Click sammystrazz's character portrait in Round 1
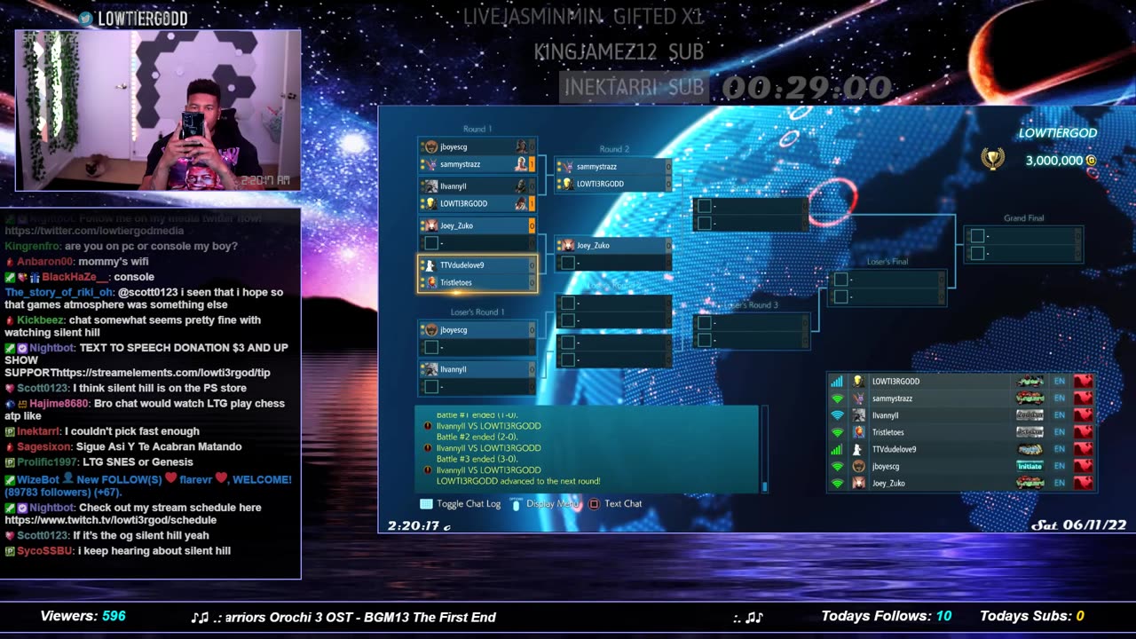Viewport: 1136px width, 639px height. coord(521,164)
